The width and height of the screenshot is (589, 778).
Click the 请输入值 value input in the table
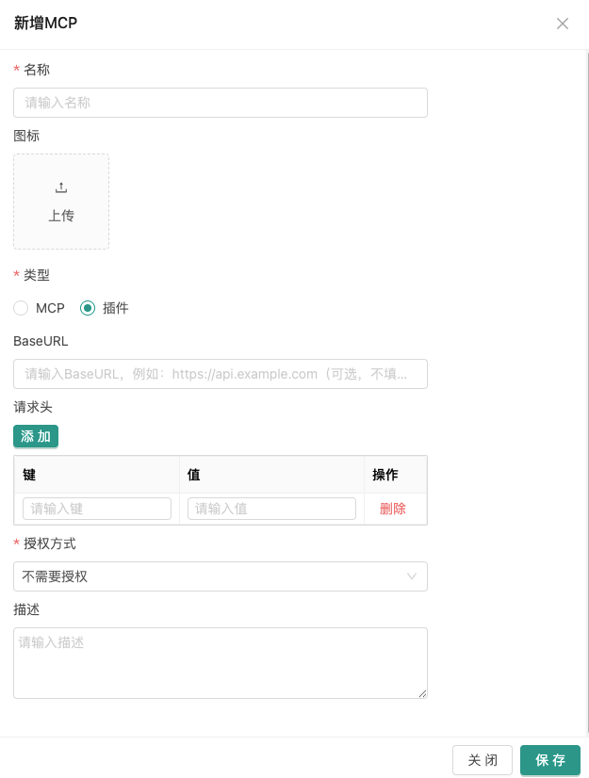tap(271, 509)
